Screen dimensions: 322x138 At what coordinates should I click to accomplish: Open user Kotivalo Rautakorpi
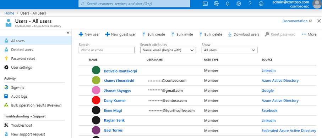pos(120,71)
